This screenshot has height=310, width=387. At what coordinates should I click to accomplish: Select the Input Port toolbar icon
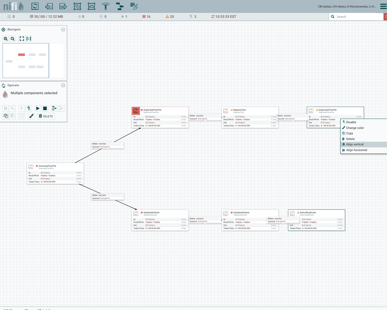[x=50, y=6]
